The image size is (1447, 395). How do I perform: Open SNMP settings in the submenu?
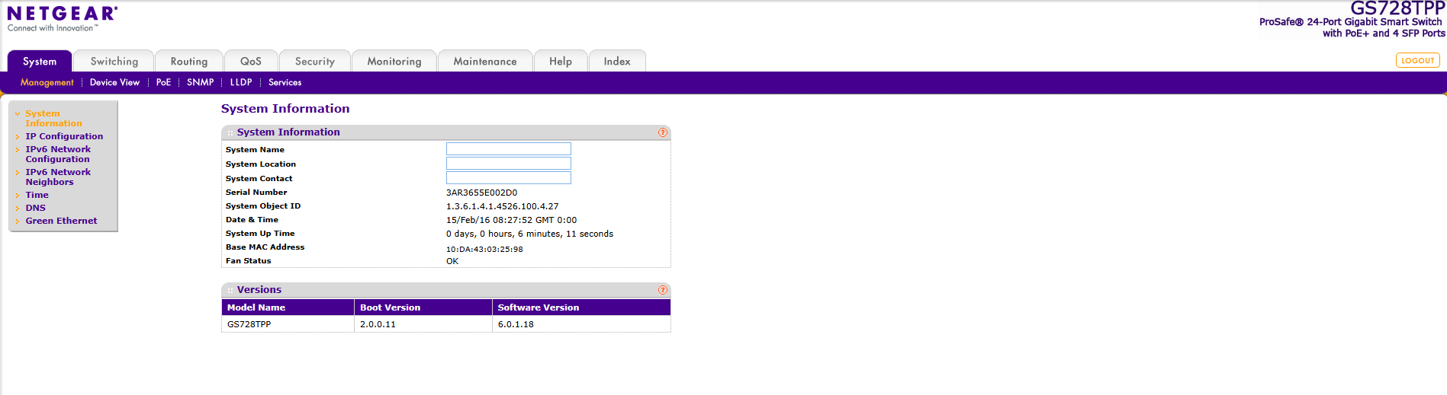click(x=200, y=82)
